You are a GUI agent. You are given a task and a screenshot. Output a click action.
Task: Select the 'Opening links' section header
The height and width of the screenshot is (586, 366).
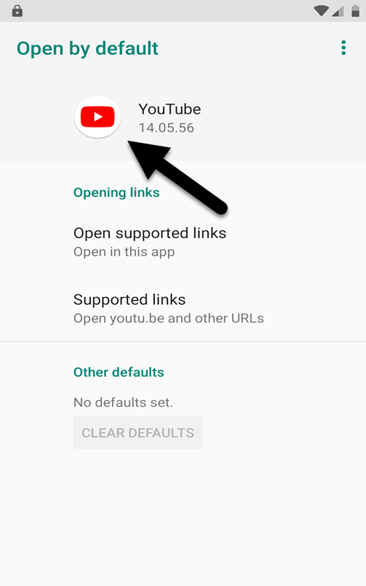point(116,193)
